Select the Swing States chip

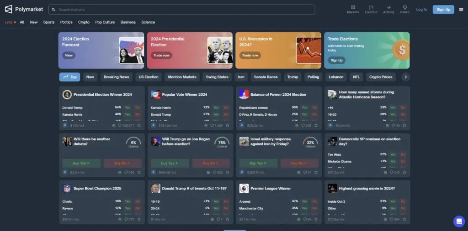217,77
